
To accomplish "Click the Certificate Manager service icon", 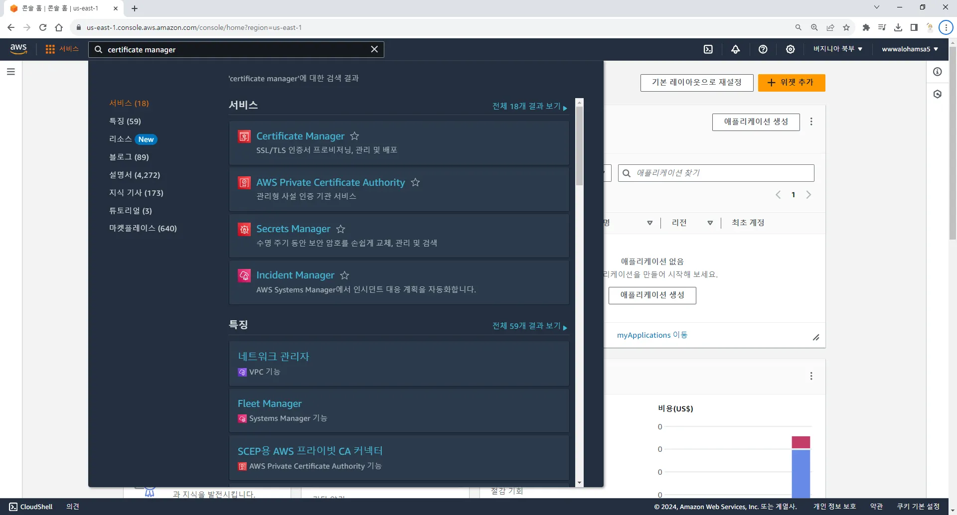I will pos(244,136).
